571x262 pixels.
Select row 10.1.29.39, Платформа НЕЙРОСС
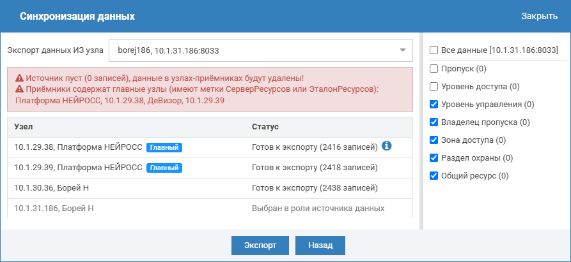click(x=210, y=168)
